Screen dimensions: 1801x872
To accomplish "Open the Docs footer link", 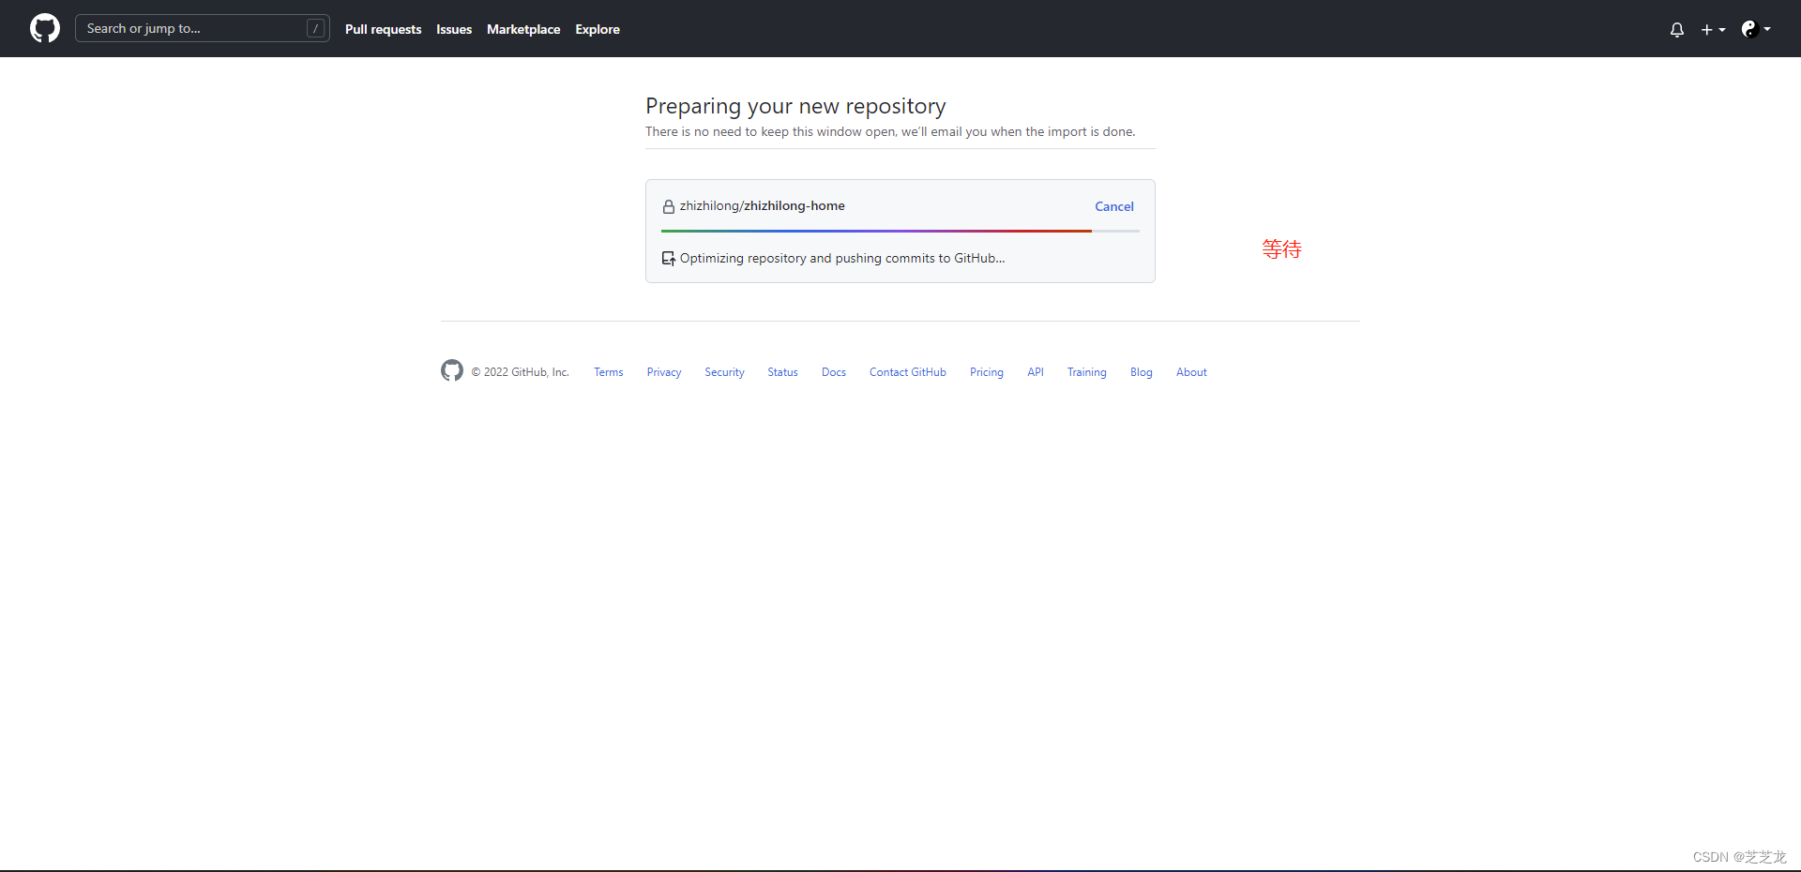I will [834, 372].
